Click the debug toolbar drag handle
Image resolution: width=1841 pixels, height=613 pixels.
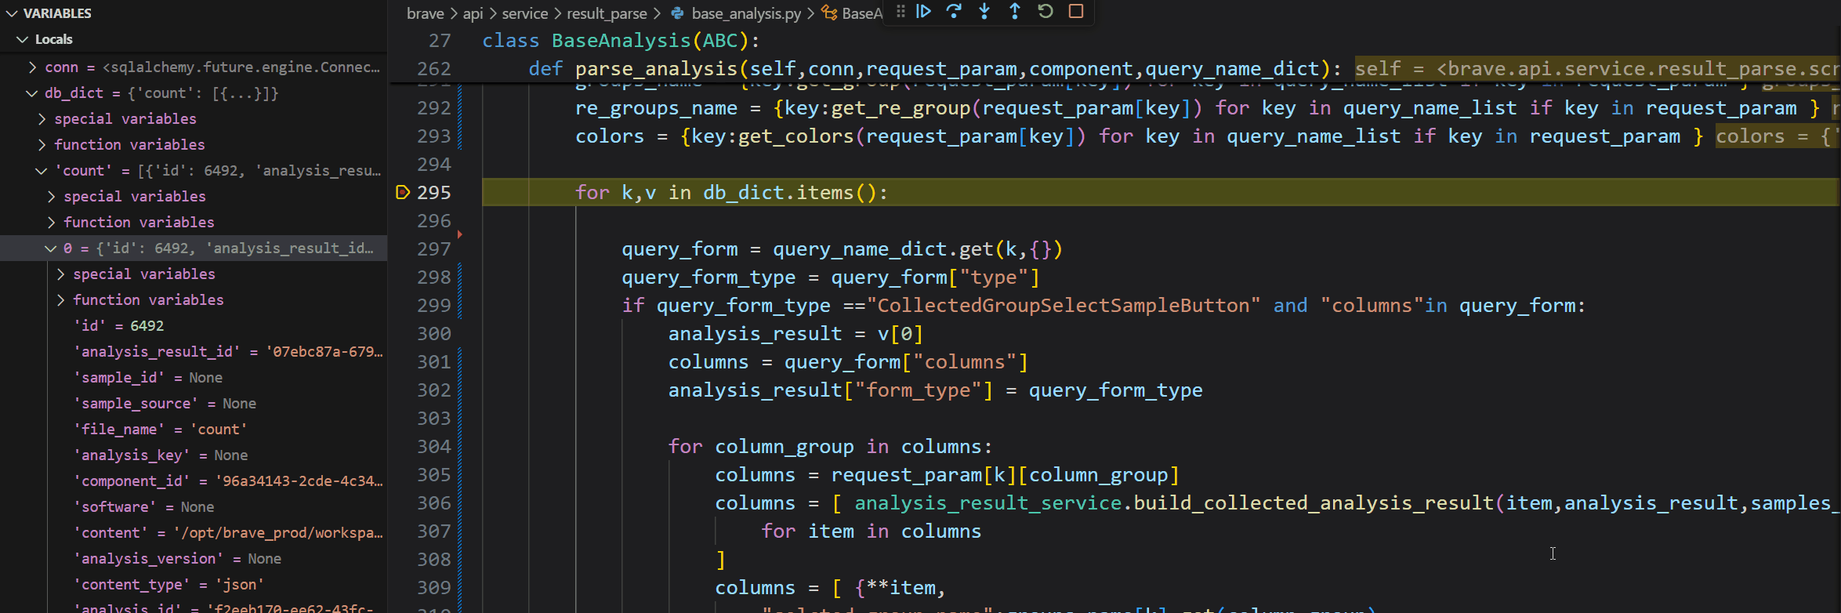click(901, 12)
